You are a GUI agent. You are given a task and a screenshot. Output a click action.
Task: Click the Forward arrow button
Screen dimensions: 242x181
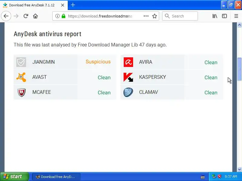pyautogui.click(x=16, y=16)
